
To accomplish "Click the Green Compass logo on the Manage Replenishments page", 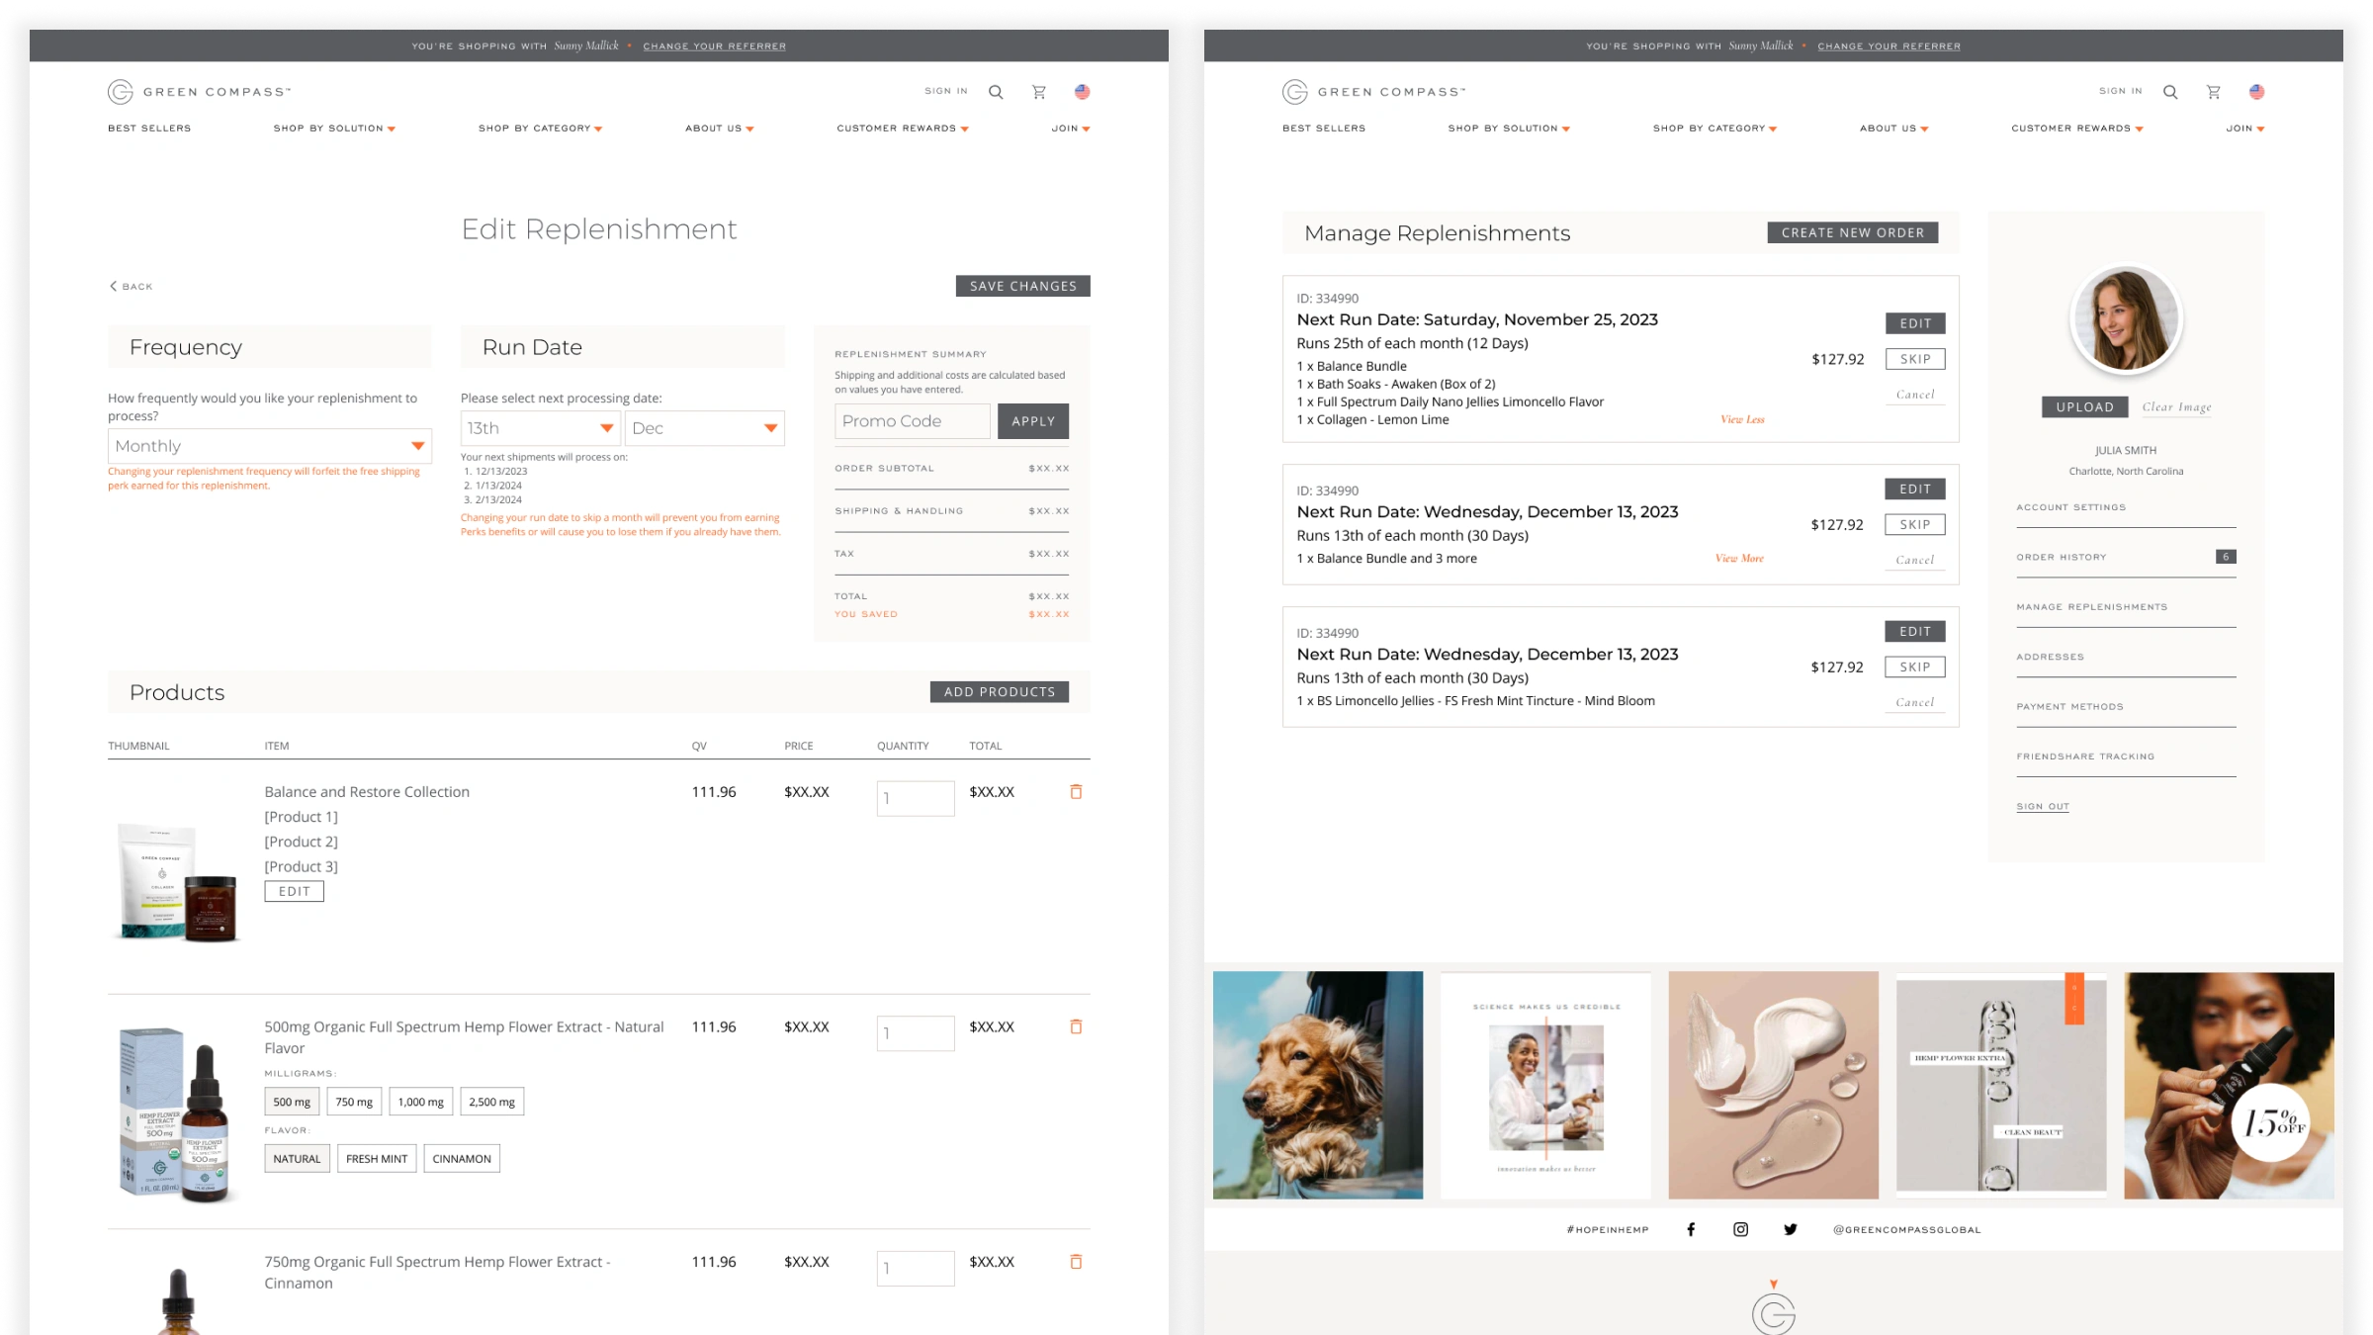I will [x=1374, y=92].
